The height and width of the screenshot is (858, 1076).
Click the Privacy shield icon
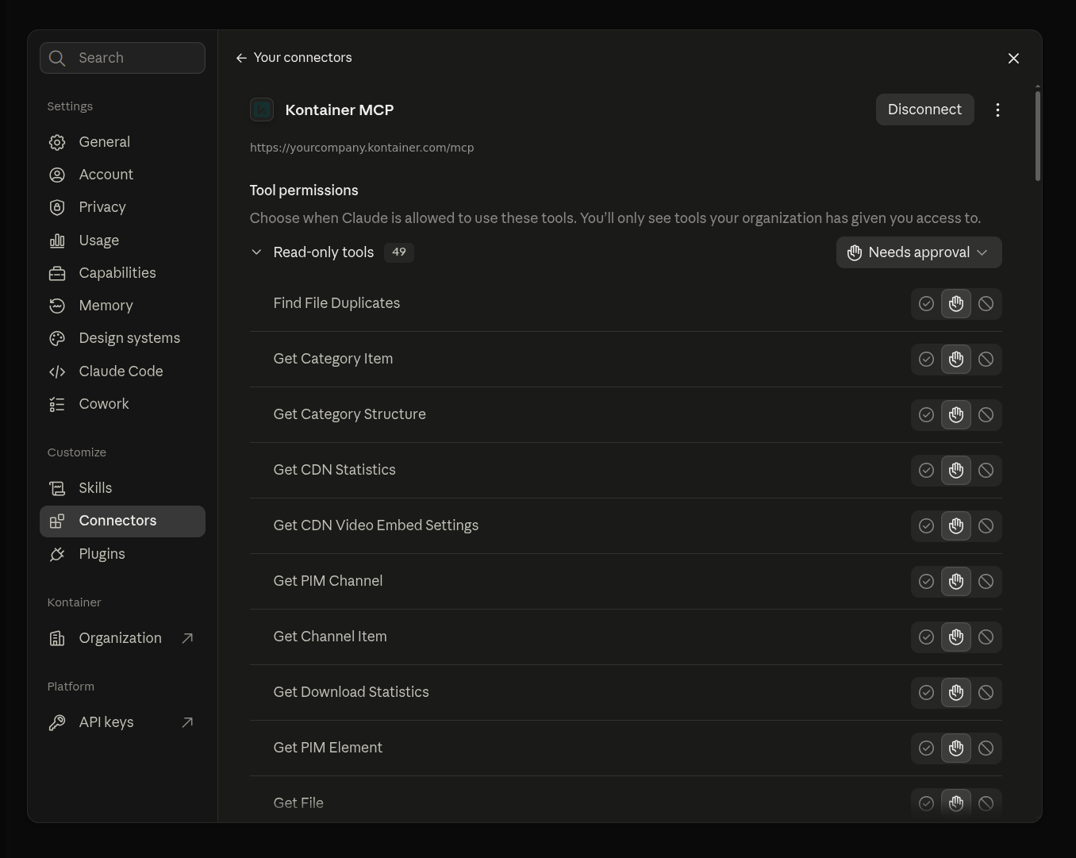click(57, 207)
